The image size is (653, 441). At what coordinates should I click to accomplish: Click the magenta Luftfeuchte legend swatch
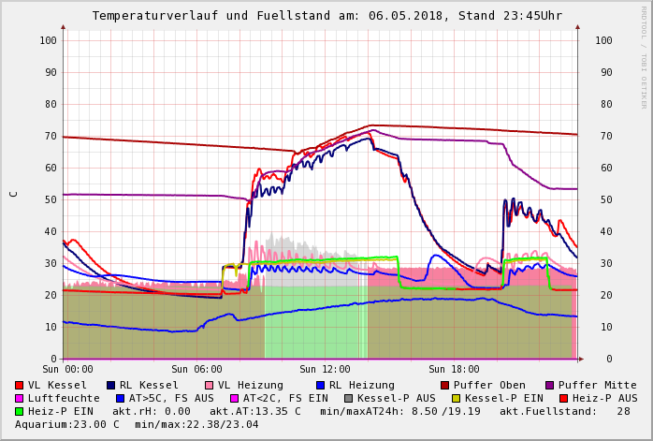tap(20, 398)
